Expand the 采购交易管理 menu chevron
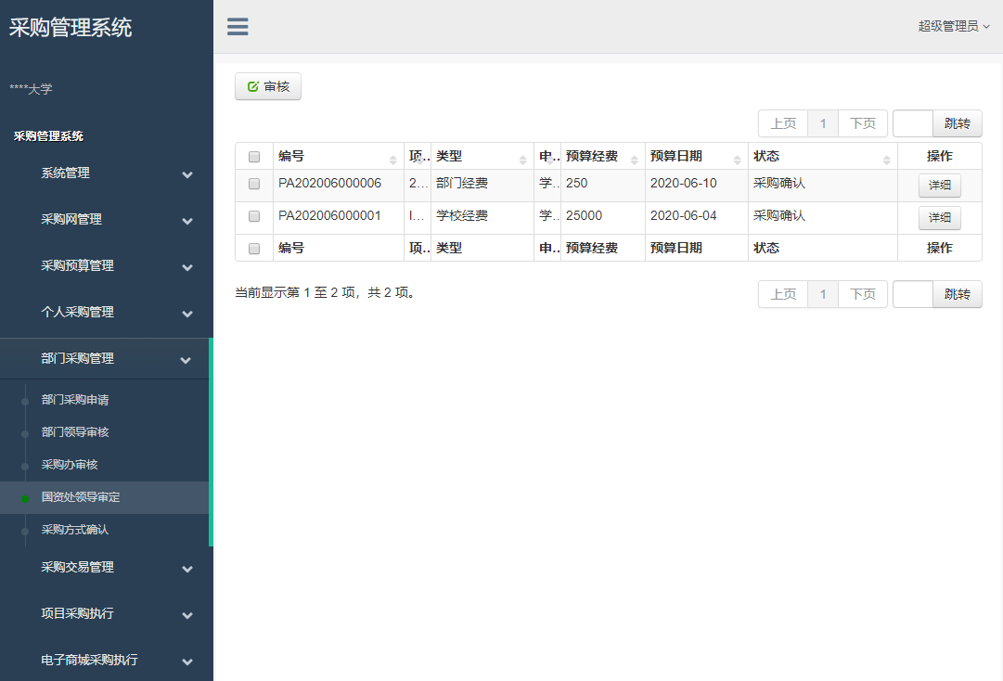This screenshot has width=1003, height=681. coord(187,569)
